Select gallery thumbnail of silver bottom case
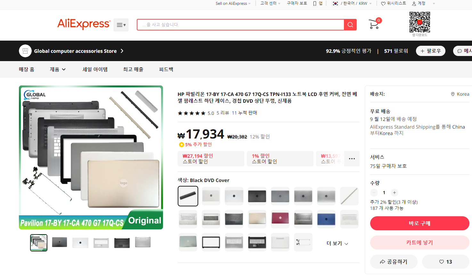 pos(143,243)
